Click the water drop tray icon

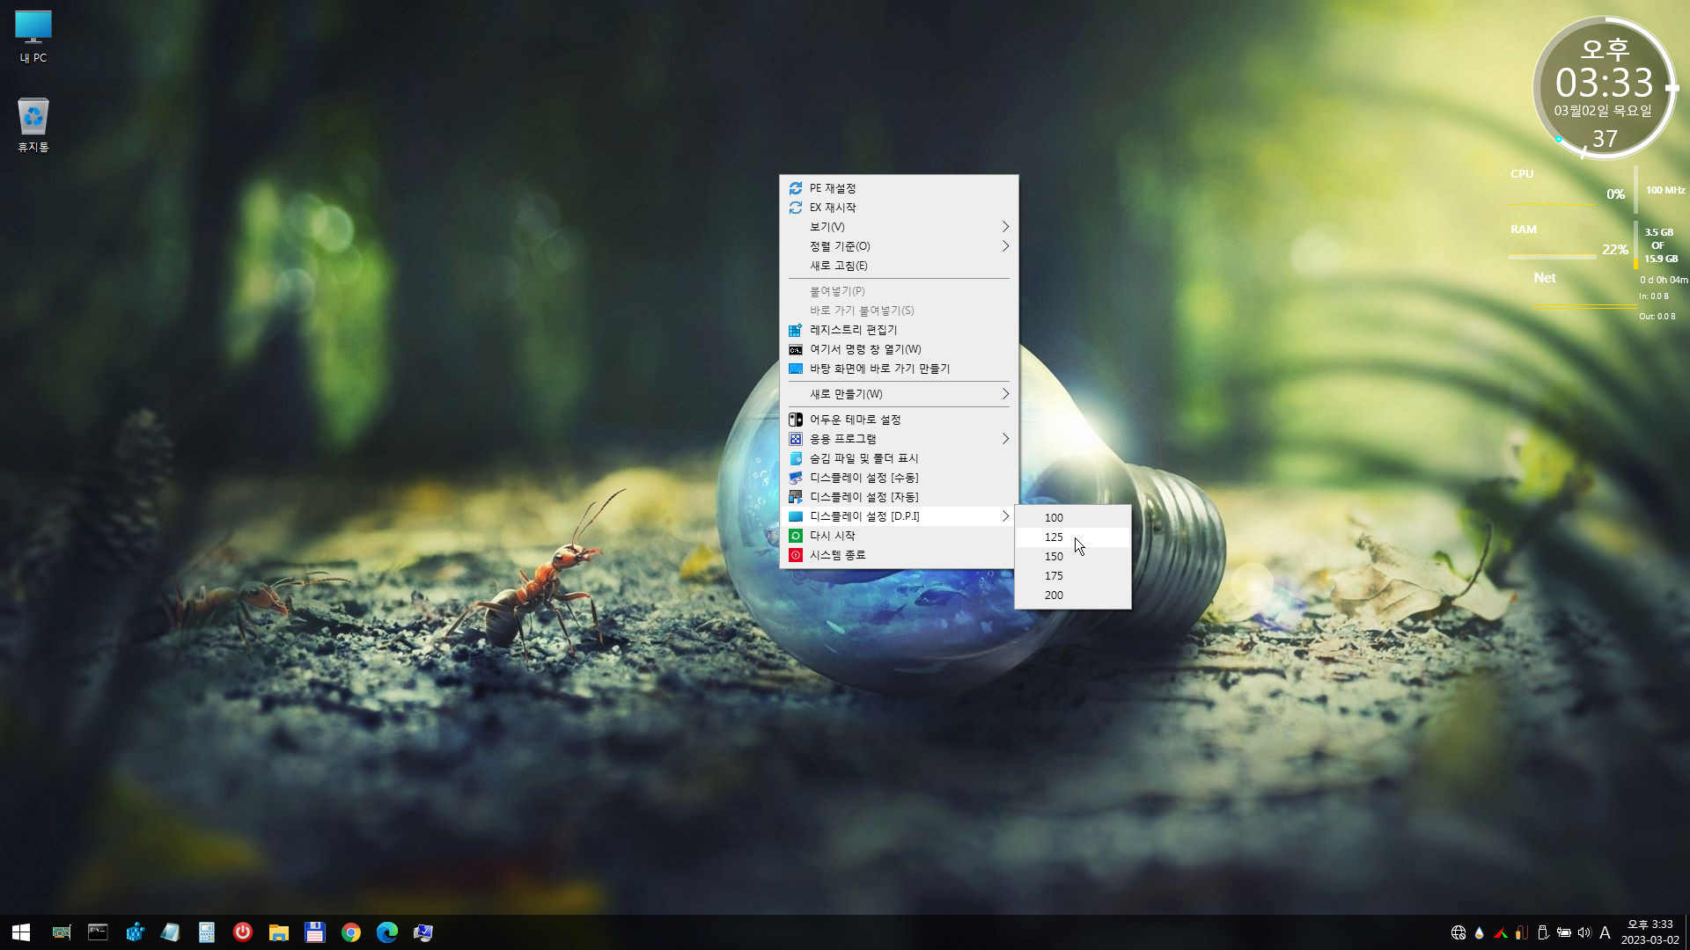click(1480, 932)
